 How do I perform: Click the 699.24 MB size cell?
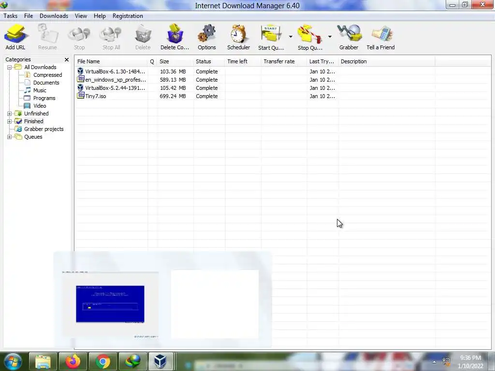(173, 96)
